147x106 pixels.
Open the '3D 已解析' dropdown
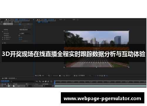(x=25, y=33)
